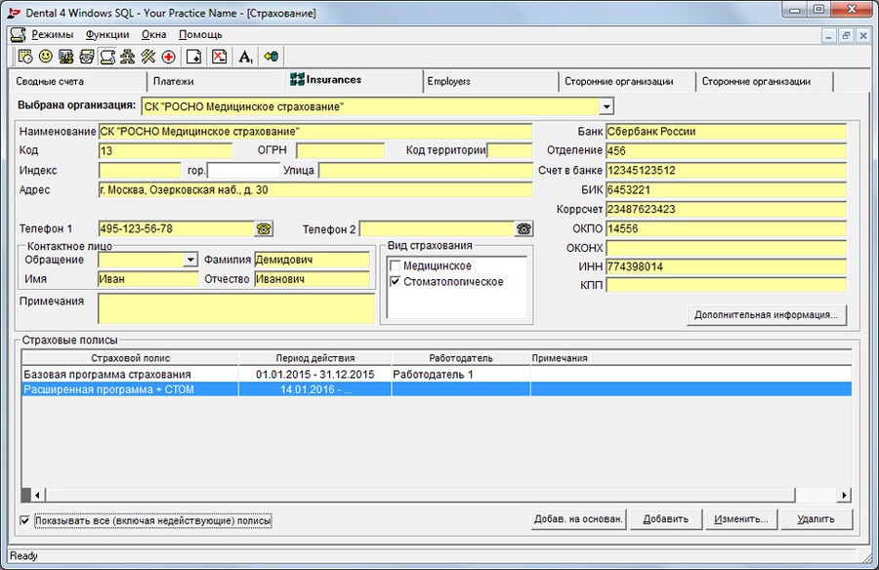Click the policies list scroll-right arrow
The height and width of the screenshot is (570, 879).
click(845, 495)
